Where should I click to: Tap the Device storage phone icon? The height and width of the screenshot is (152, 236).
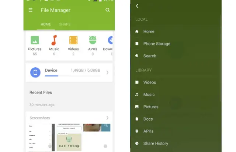[x=35, y=72]
